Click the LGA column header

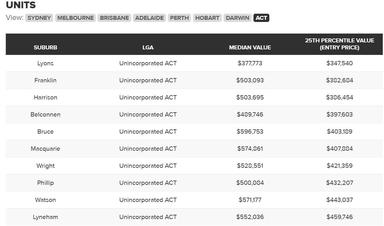coord(148,47)
